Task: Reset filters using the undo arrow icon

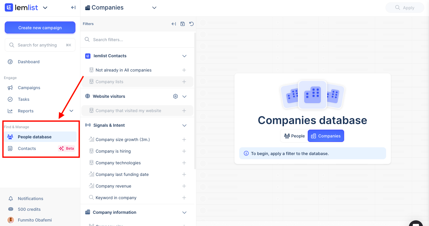Action: pos(191,24)
